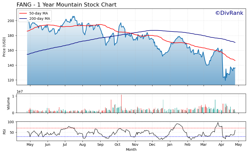Click the July price peak near 206
This screenshot has height=154, width=248.
(x=73, y=16)
